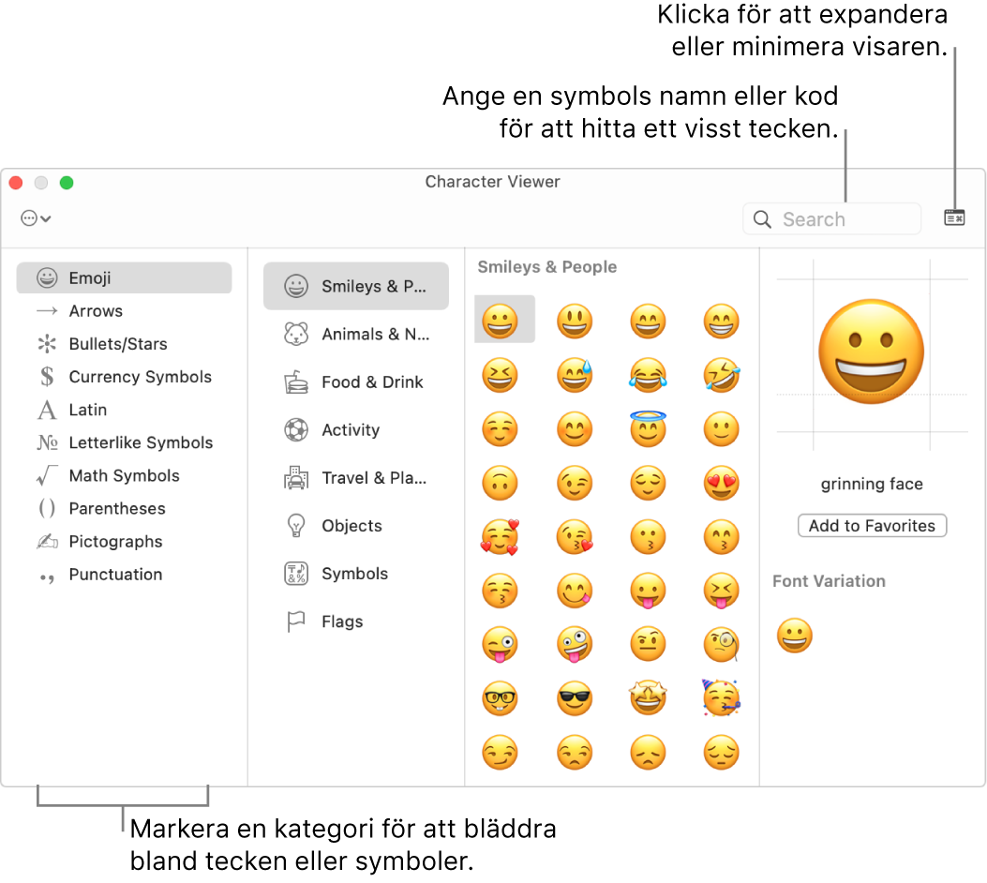
Task: Select the Arrows category
Action: pyautogui.click(x=124, y=311)
